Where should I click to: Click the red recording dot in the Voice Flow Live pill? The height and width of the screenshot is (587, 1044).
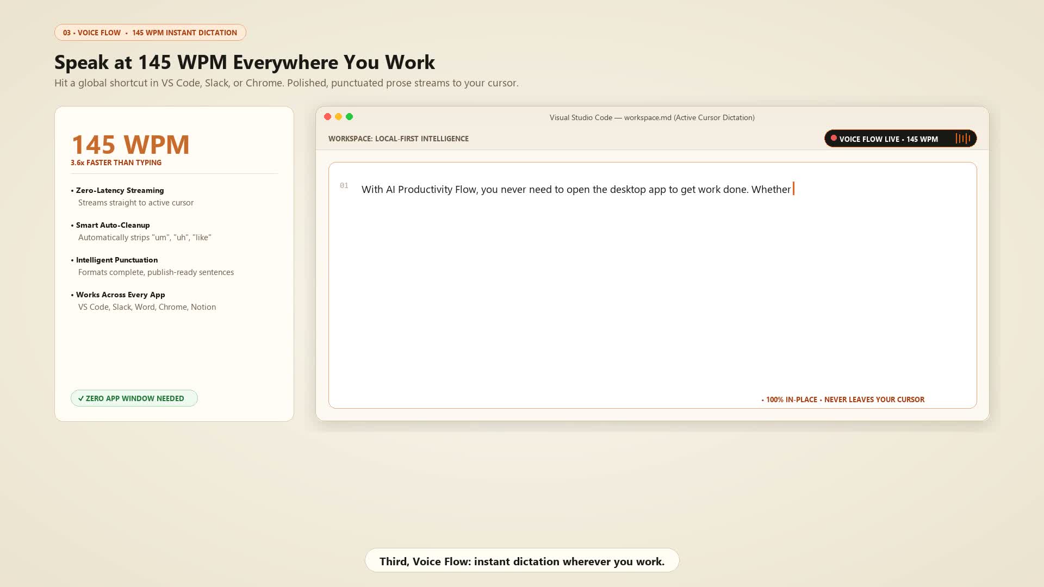coord(834,138)
